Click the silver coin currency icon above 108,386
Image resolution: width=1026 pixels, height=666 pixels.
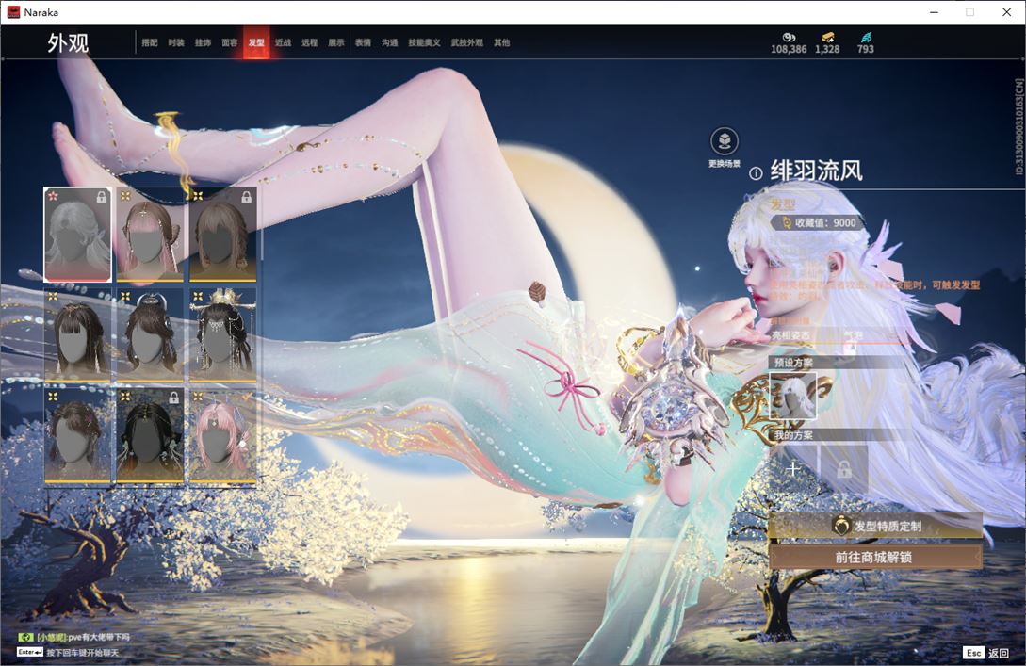coord(789,38)
